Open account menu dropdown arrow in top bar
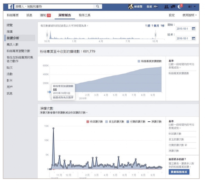 coord(194,6)
